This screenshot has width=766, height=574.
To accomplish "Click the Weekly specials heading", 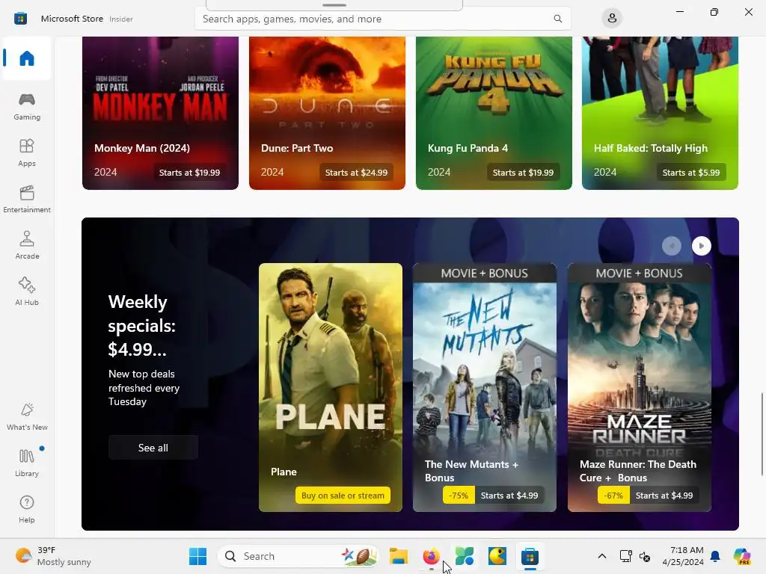I will click(x=141, y=326).
